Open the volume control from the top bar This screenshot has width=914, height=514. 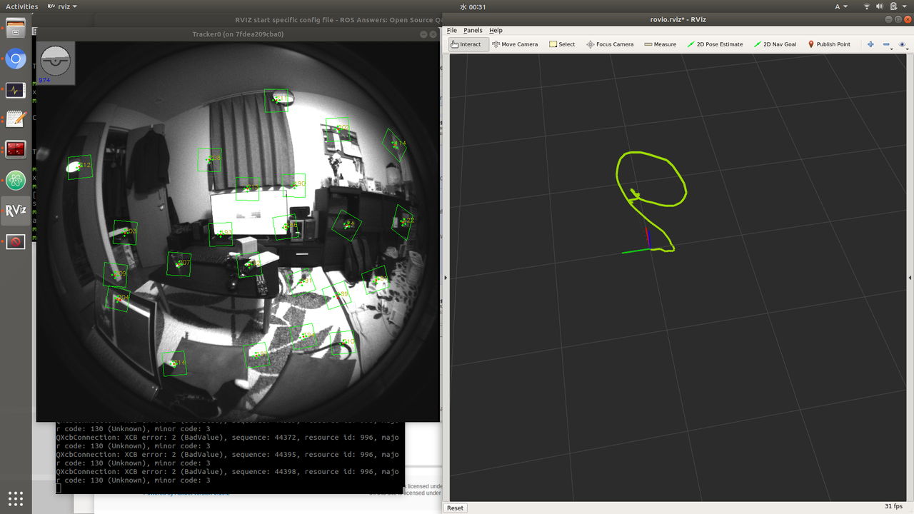879,6
